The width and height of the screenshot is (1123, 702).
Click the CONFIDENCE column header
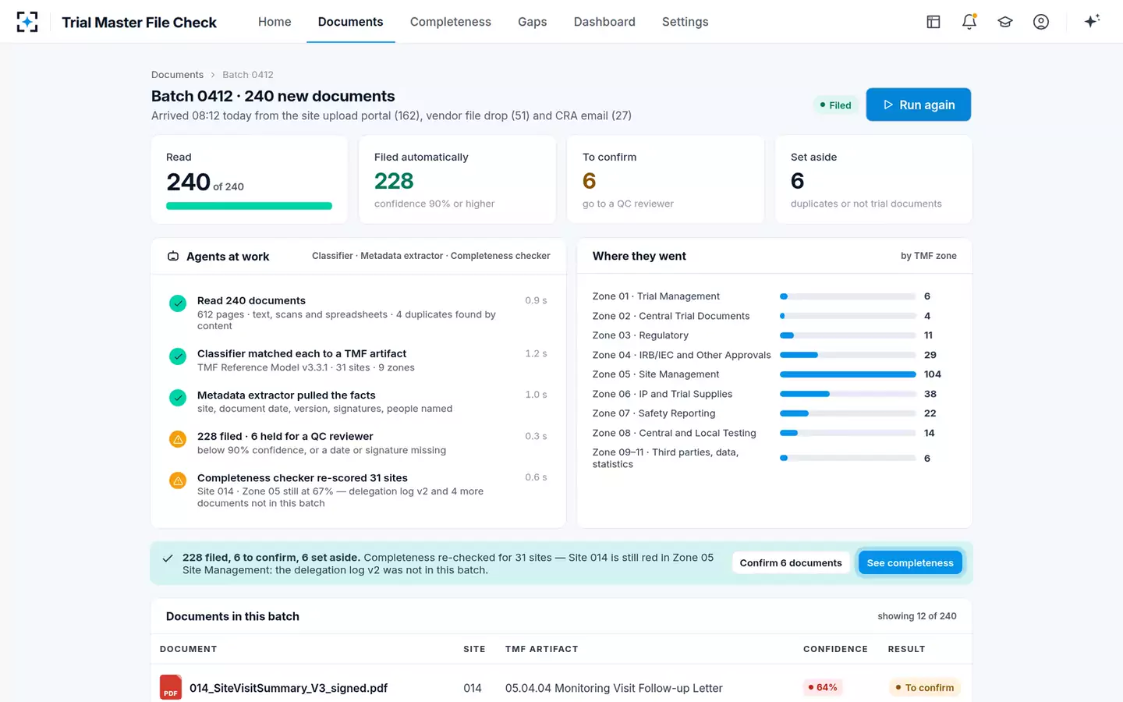coord(835,649)
